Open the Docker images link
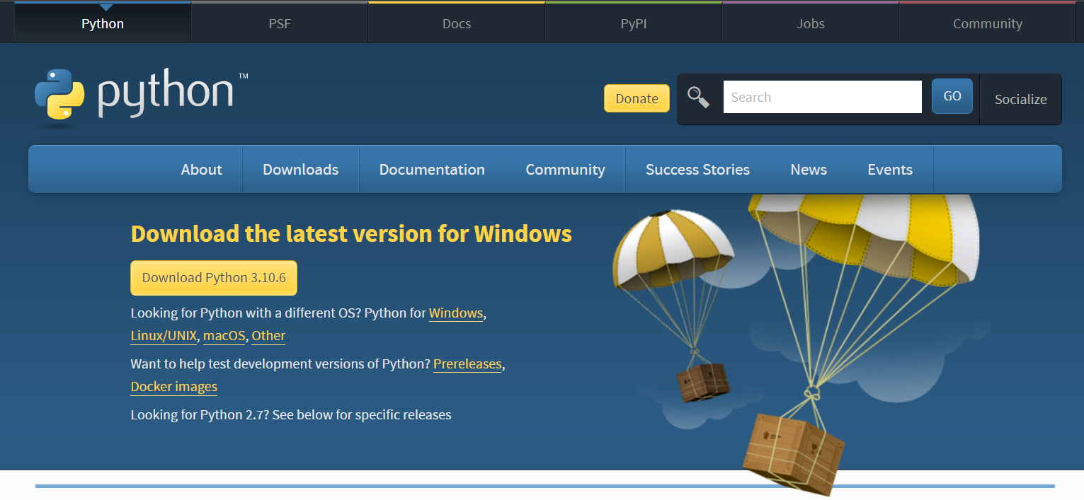1084x500 pixels. pyautogui.click(x=174, y=387)
